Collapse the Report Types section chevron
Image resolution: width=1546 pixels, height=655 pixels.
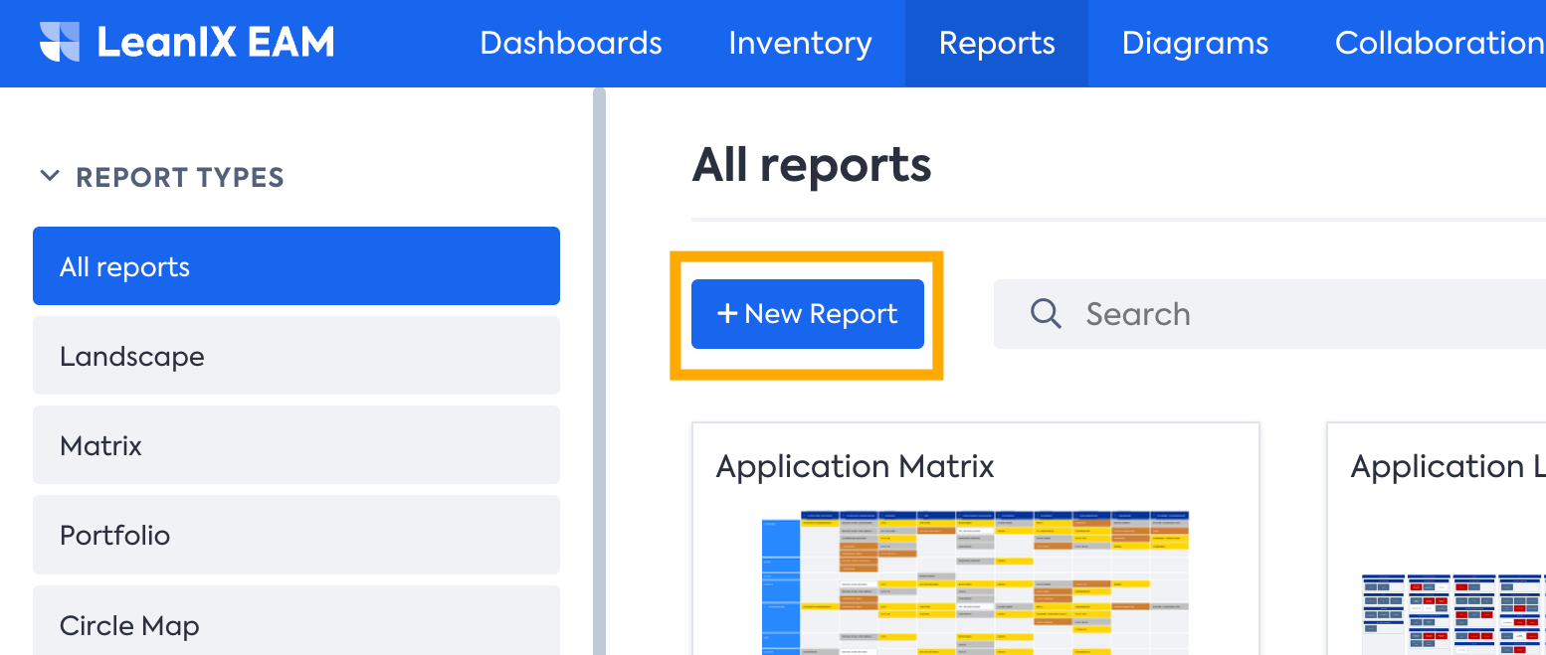coord(49,177)
